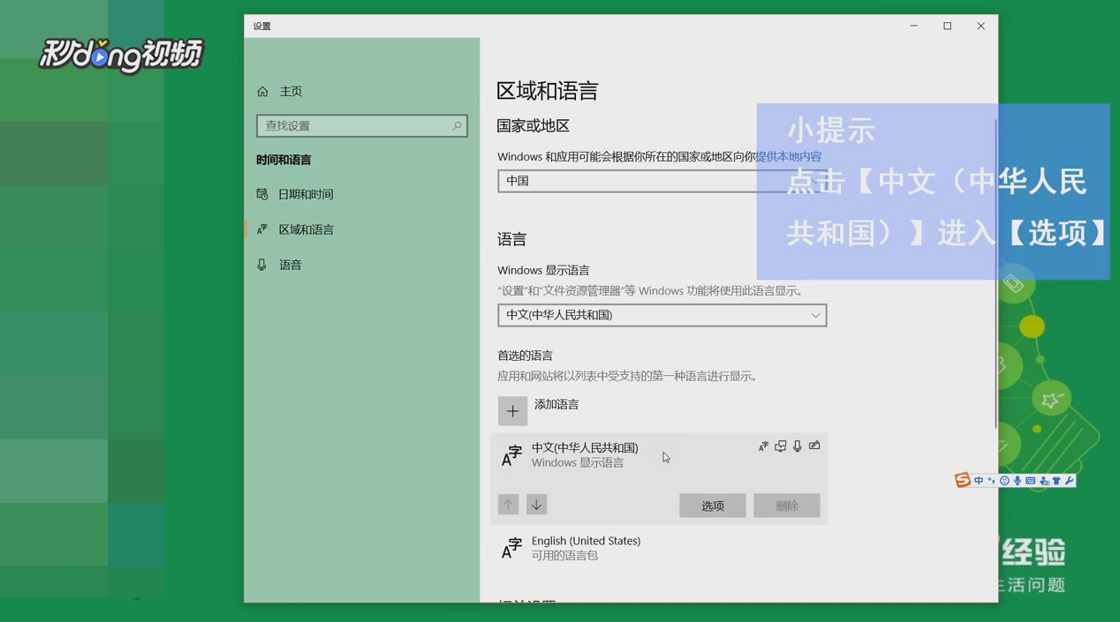Maximize the 设置 window

click(x=948, y=26)
